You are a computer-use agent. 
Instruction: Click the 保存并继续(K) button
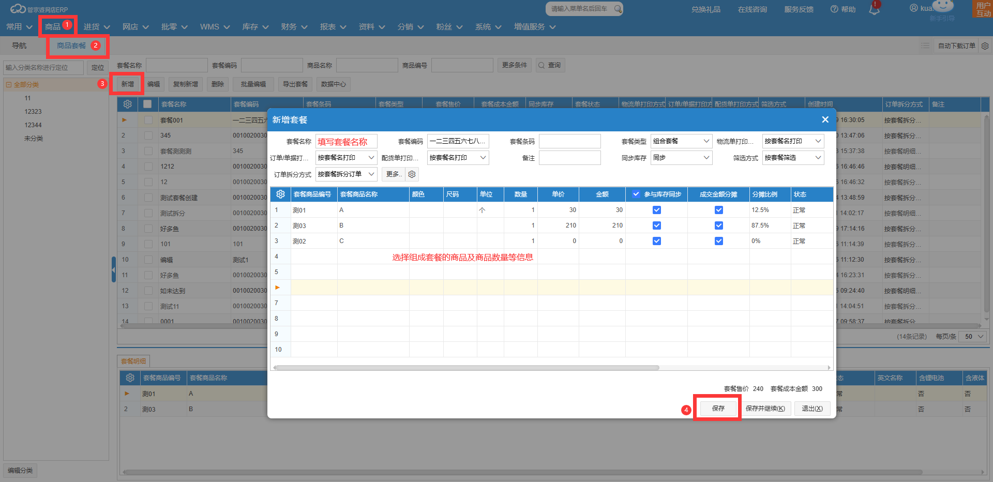click(x=765, y=409)
